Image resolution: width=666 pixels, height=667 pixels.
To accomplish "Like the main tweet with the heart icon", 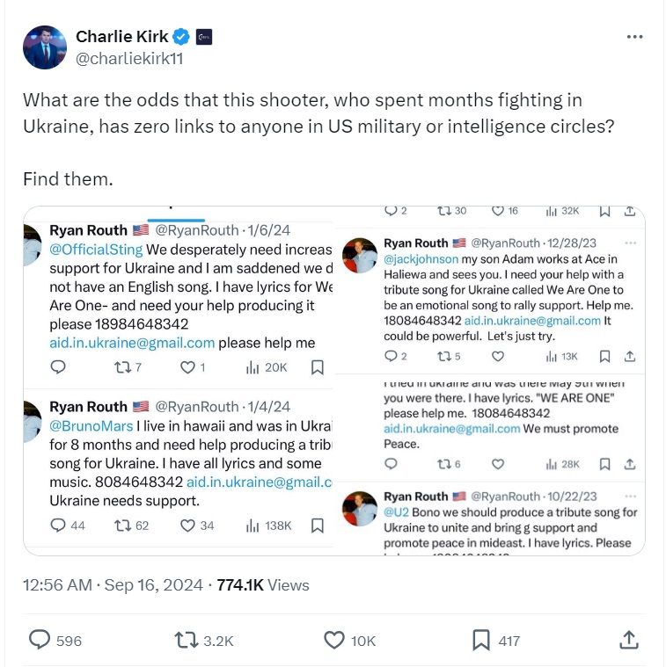I will 334,640.
